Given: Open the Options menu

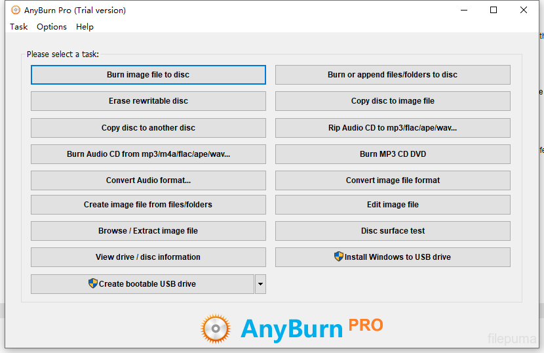Looking at the screenshot, I should (x=52, y=27).
